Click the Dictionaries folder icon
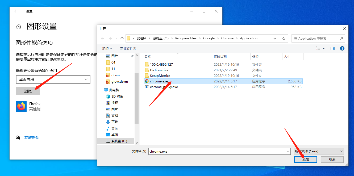 147,70
